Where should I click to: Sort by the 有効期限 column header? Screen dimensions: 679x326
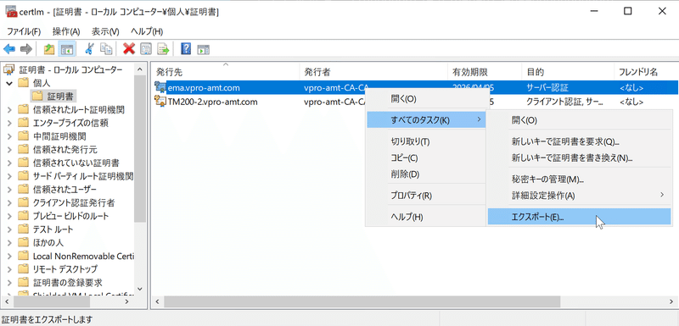[485, 72]
